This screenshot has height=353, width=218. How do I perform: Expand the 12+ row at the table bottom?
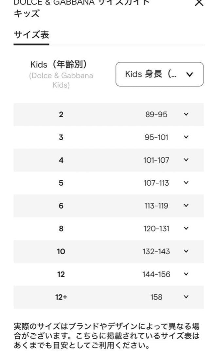[186, 297]
